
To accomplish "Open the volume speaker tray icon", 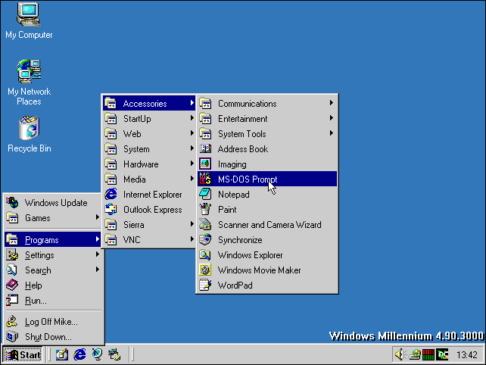I will click(400, 354).
